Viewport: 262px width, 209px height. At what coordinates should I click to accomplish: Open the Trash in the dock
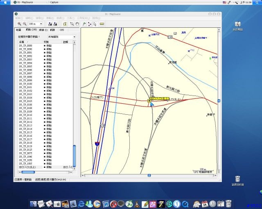point(228,204)
